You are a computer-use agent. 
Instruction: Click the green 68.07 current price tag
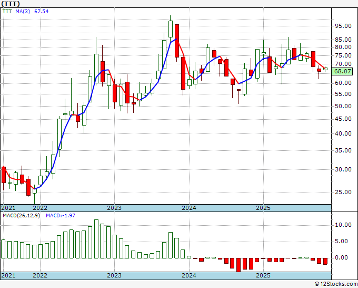[x=342, y=70]
